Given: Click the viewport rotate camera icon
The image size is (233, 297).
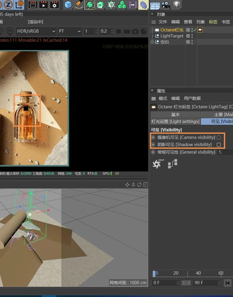Looking at the screenshot, I should 139,185.
